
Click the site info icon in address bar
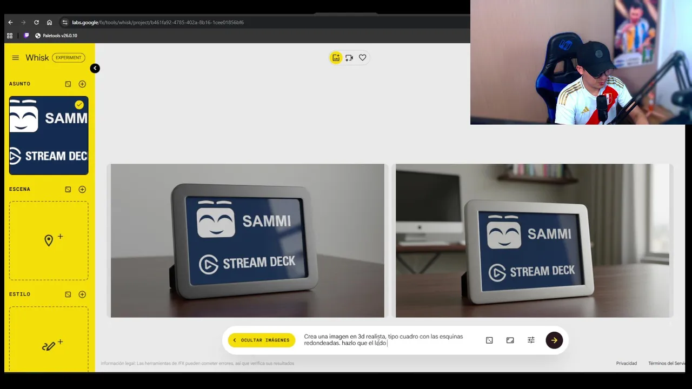(x=65, y=22)
